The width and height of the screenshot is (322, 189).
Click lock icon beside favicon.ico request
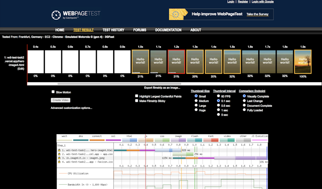pyautogui.click(x=59, y=161)
